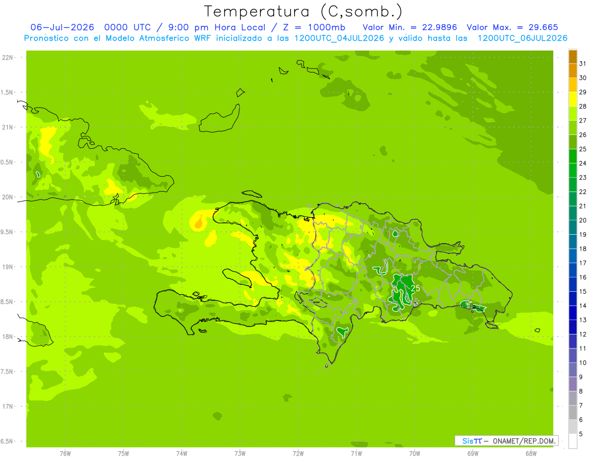Click the legend value 29
The height and width of the screenshot is (460, 596).
coord(583,92)
